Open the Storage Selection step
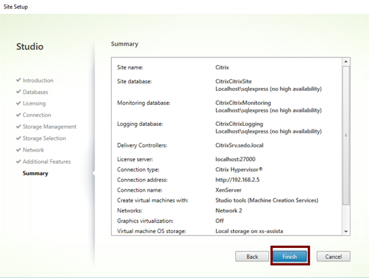This screenshot has height=278, width=369. coord(44,138)
